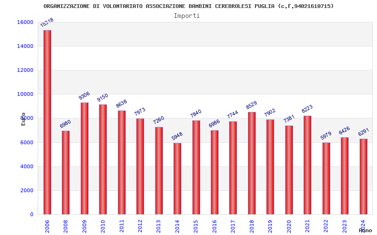The height and width of the screenshot is (235, 377).
Task: Click the value label 5948
Action: pyautogui.click(x=177, y=136)
